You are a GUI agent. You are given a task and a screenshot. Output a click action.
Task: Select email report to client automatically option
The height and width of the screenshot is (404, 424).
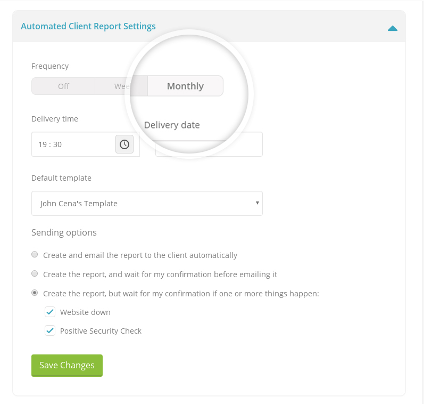(x=35, y=255)
